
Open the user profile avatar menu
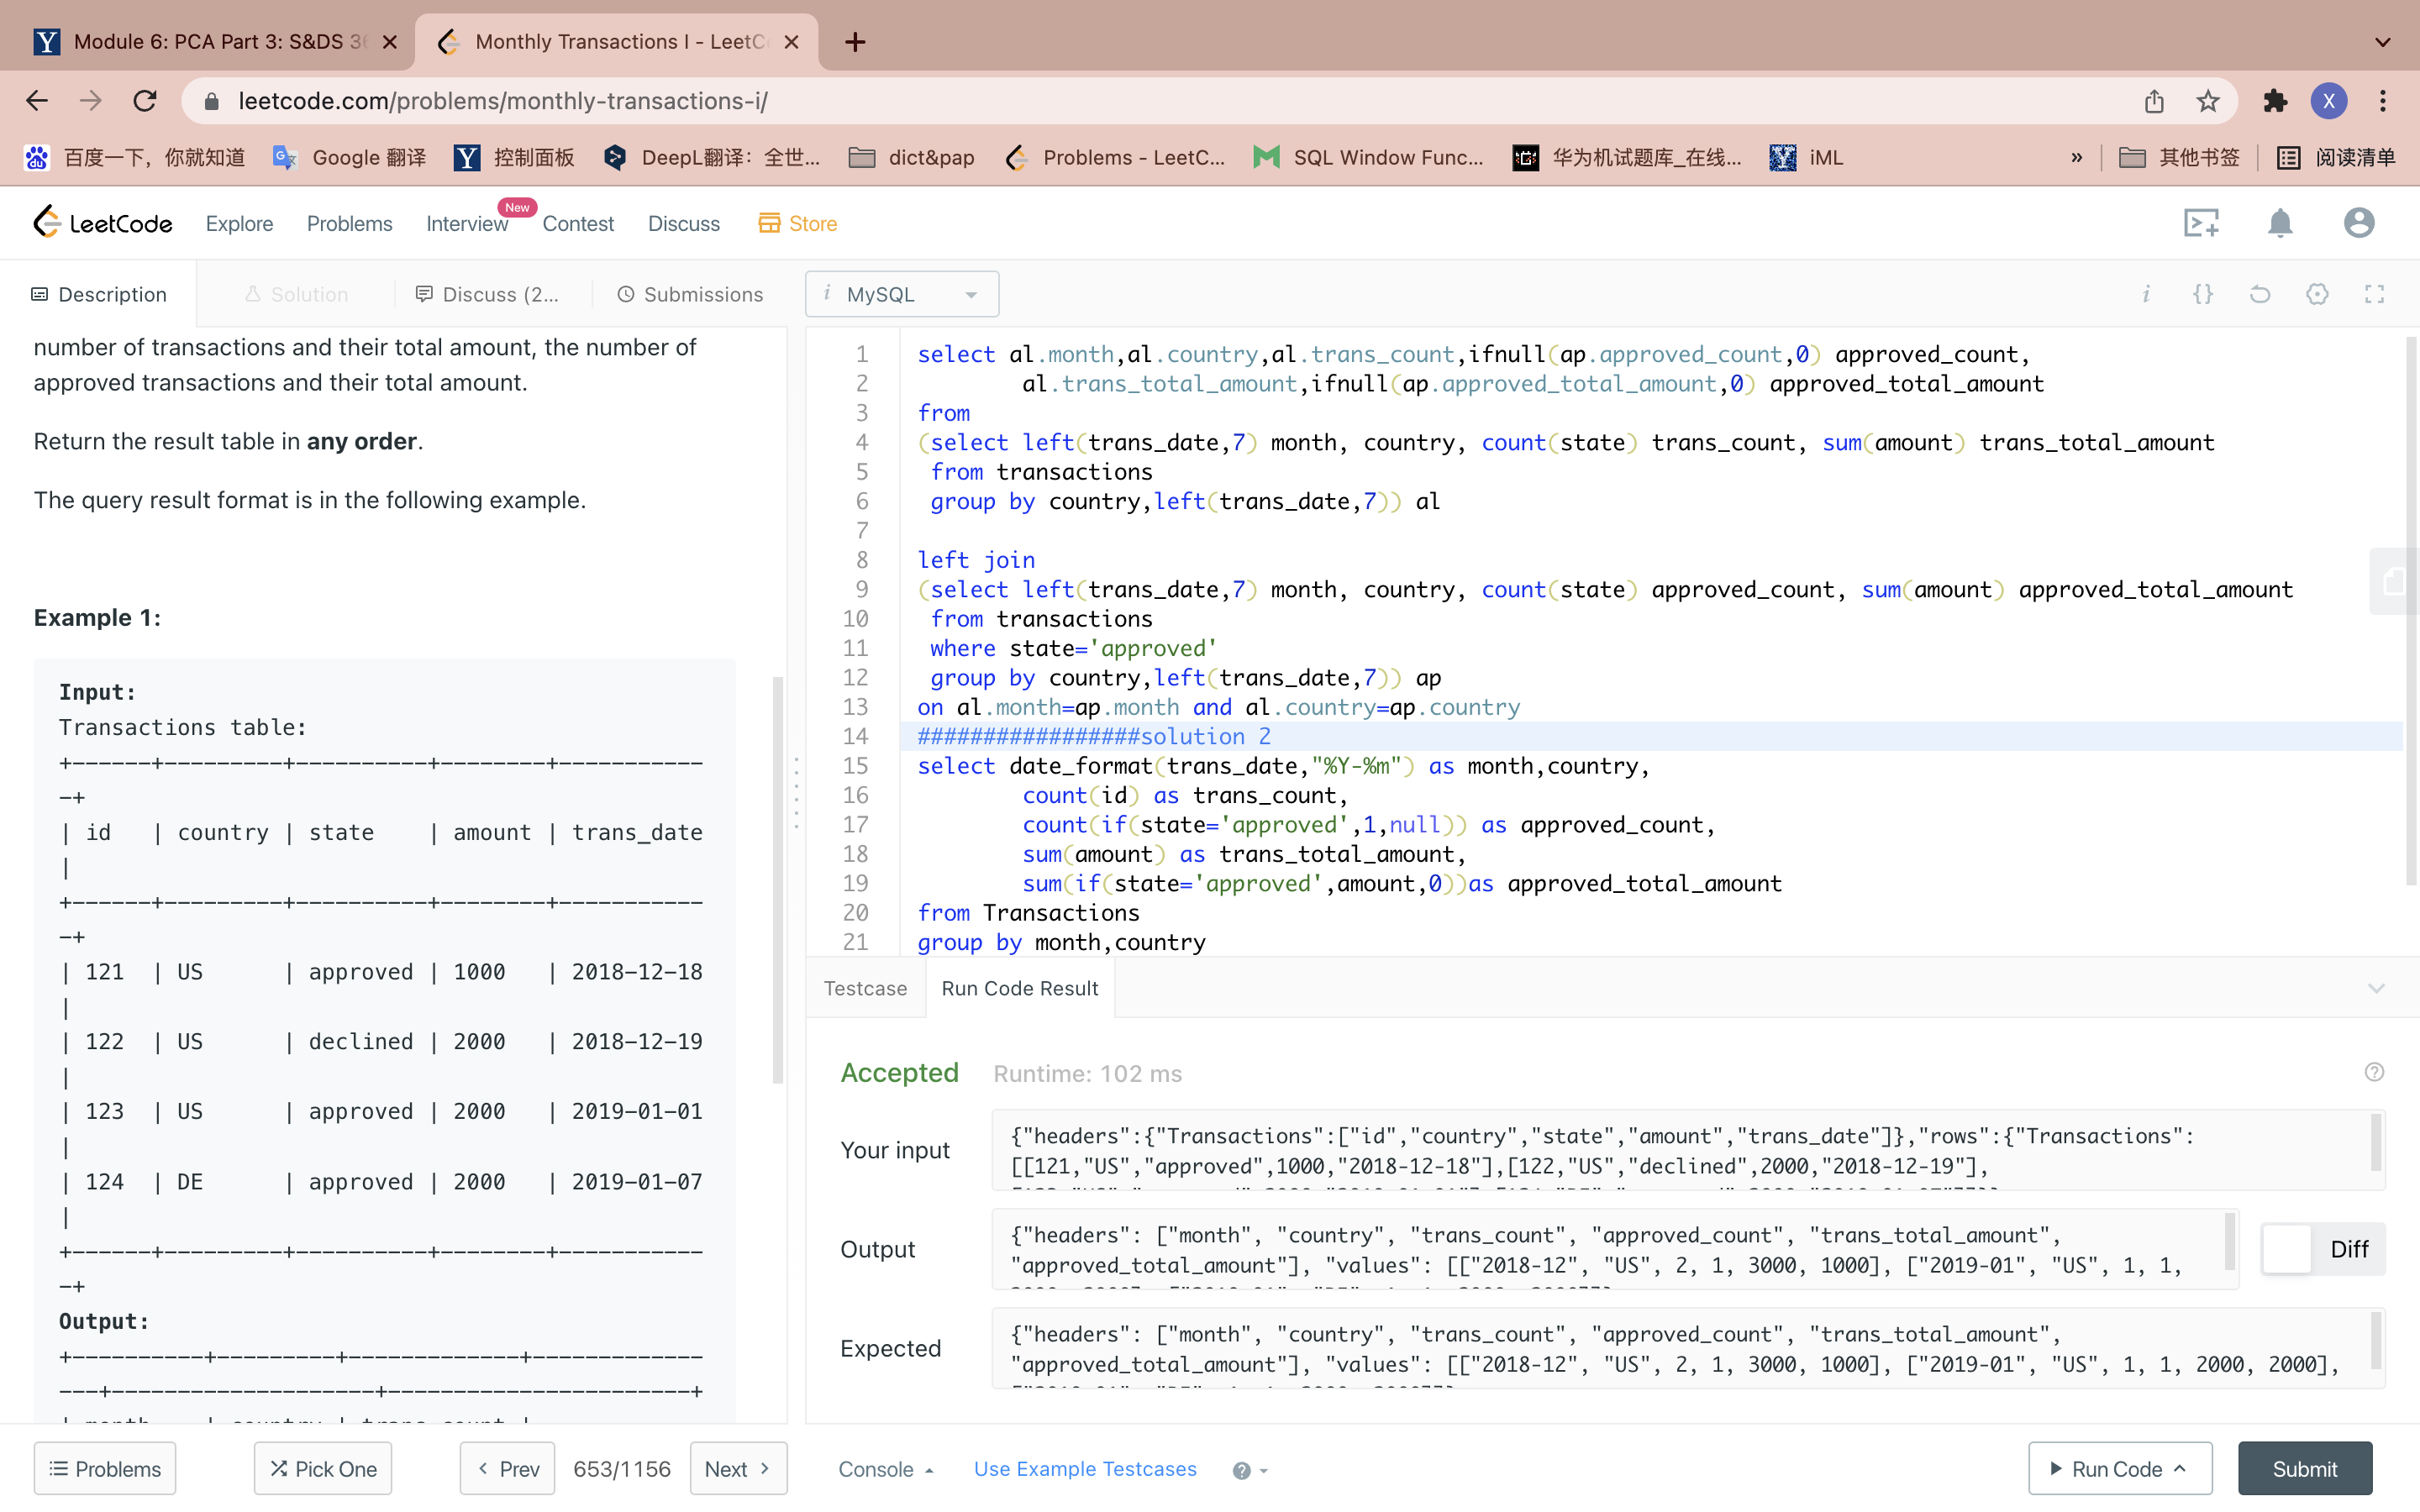coord(2358,223)
